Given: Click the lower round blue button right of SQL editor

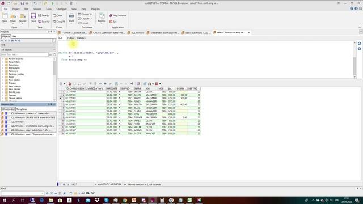Looking at the screenshot, I should (359, 49).
